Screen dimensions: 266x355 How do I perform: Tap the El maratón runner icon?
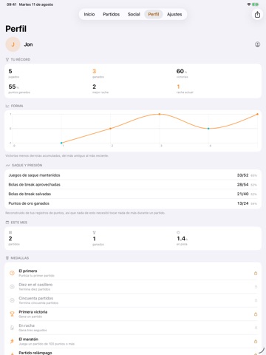[12, 341]
